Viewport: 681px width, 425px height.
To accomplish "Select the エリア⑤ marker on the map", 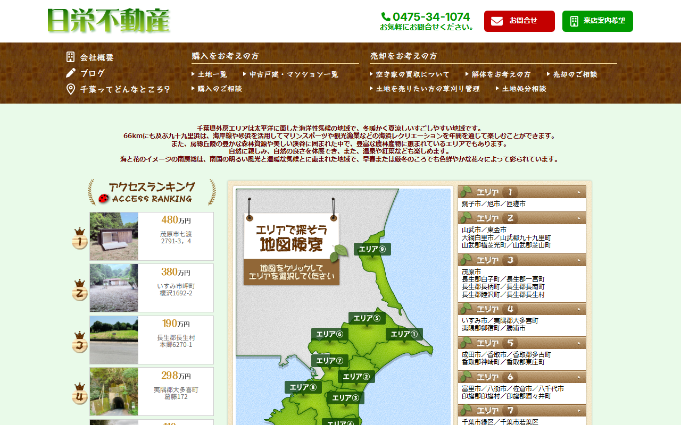I will [367, 318].
